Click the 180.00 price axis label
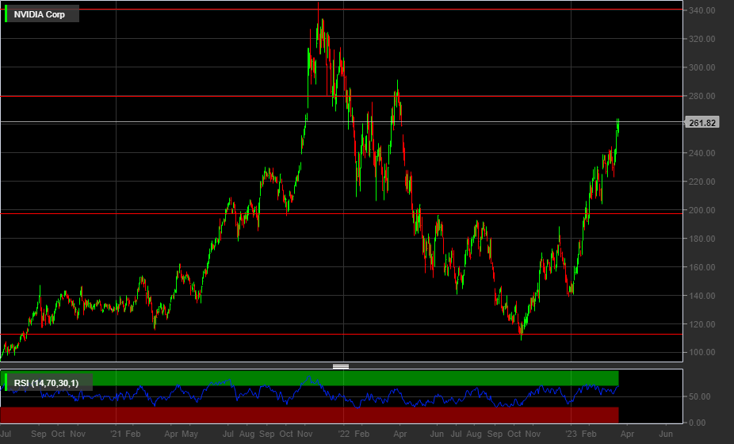The image size is (734, 444). point(702,239)
